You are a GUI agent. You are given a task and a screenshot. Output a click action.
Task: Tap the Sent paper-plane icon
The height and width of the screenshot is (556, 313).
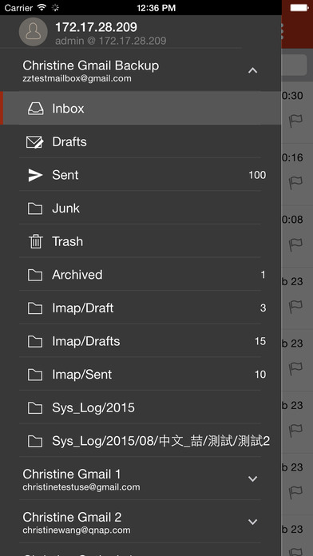tap(35, 175)
